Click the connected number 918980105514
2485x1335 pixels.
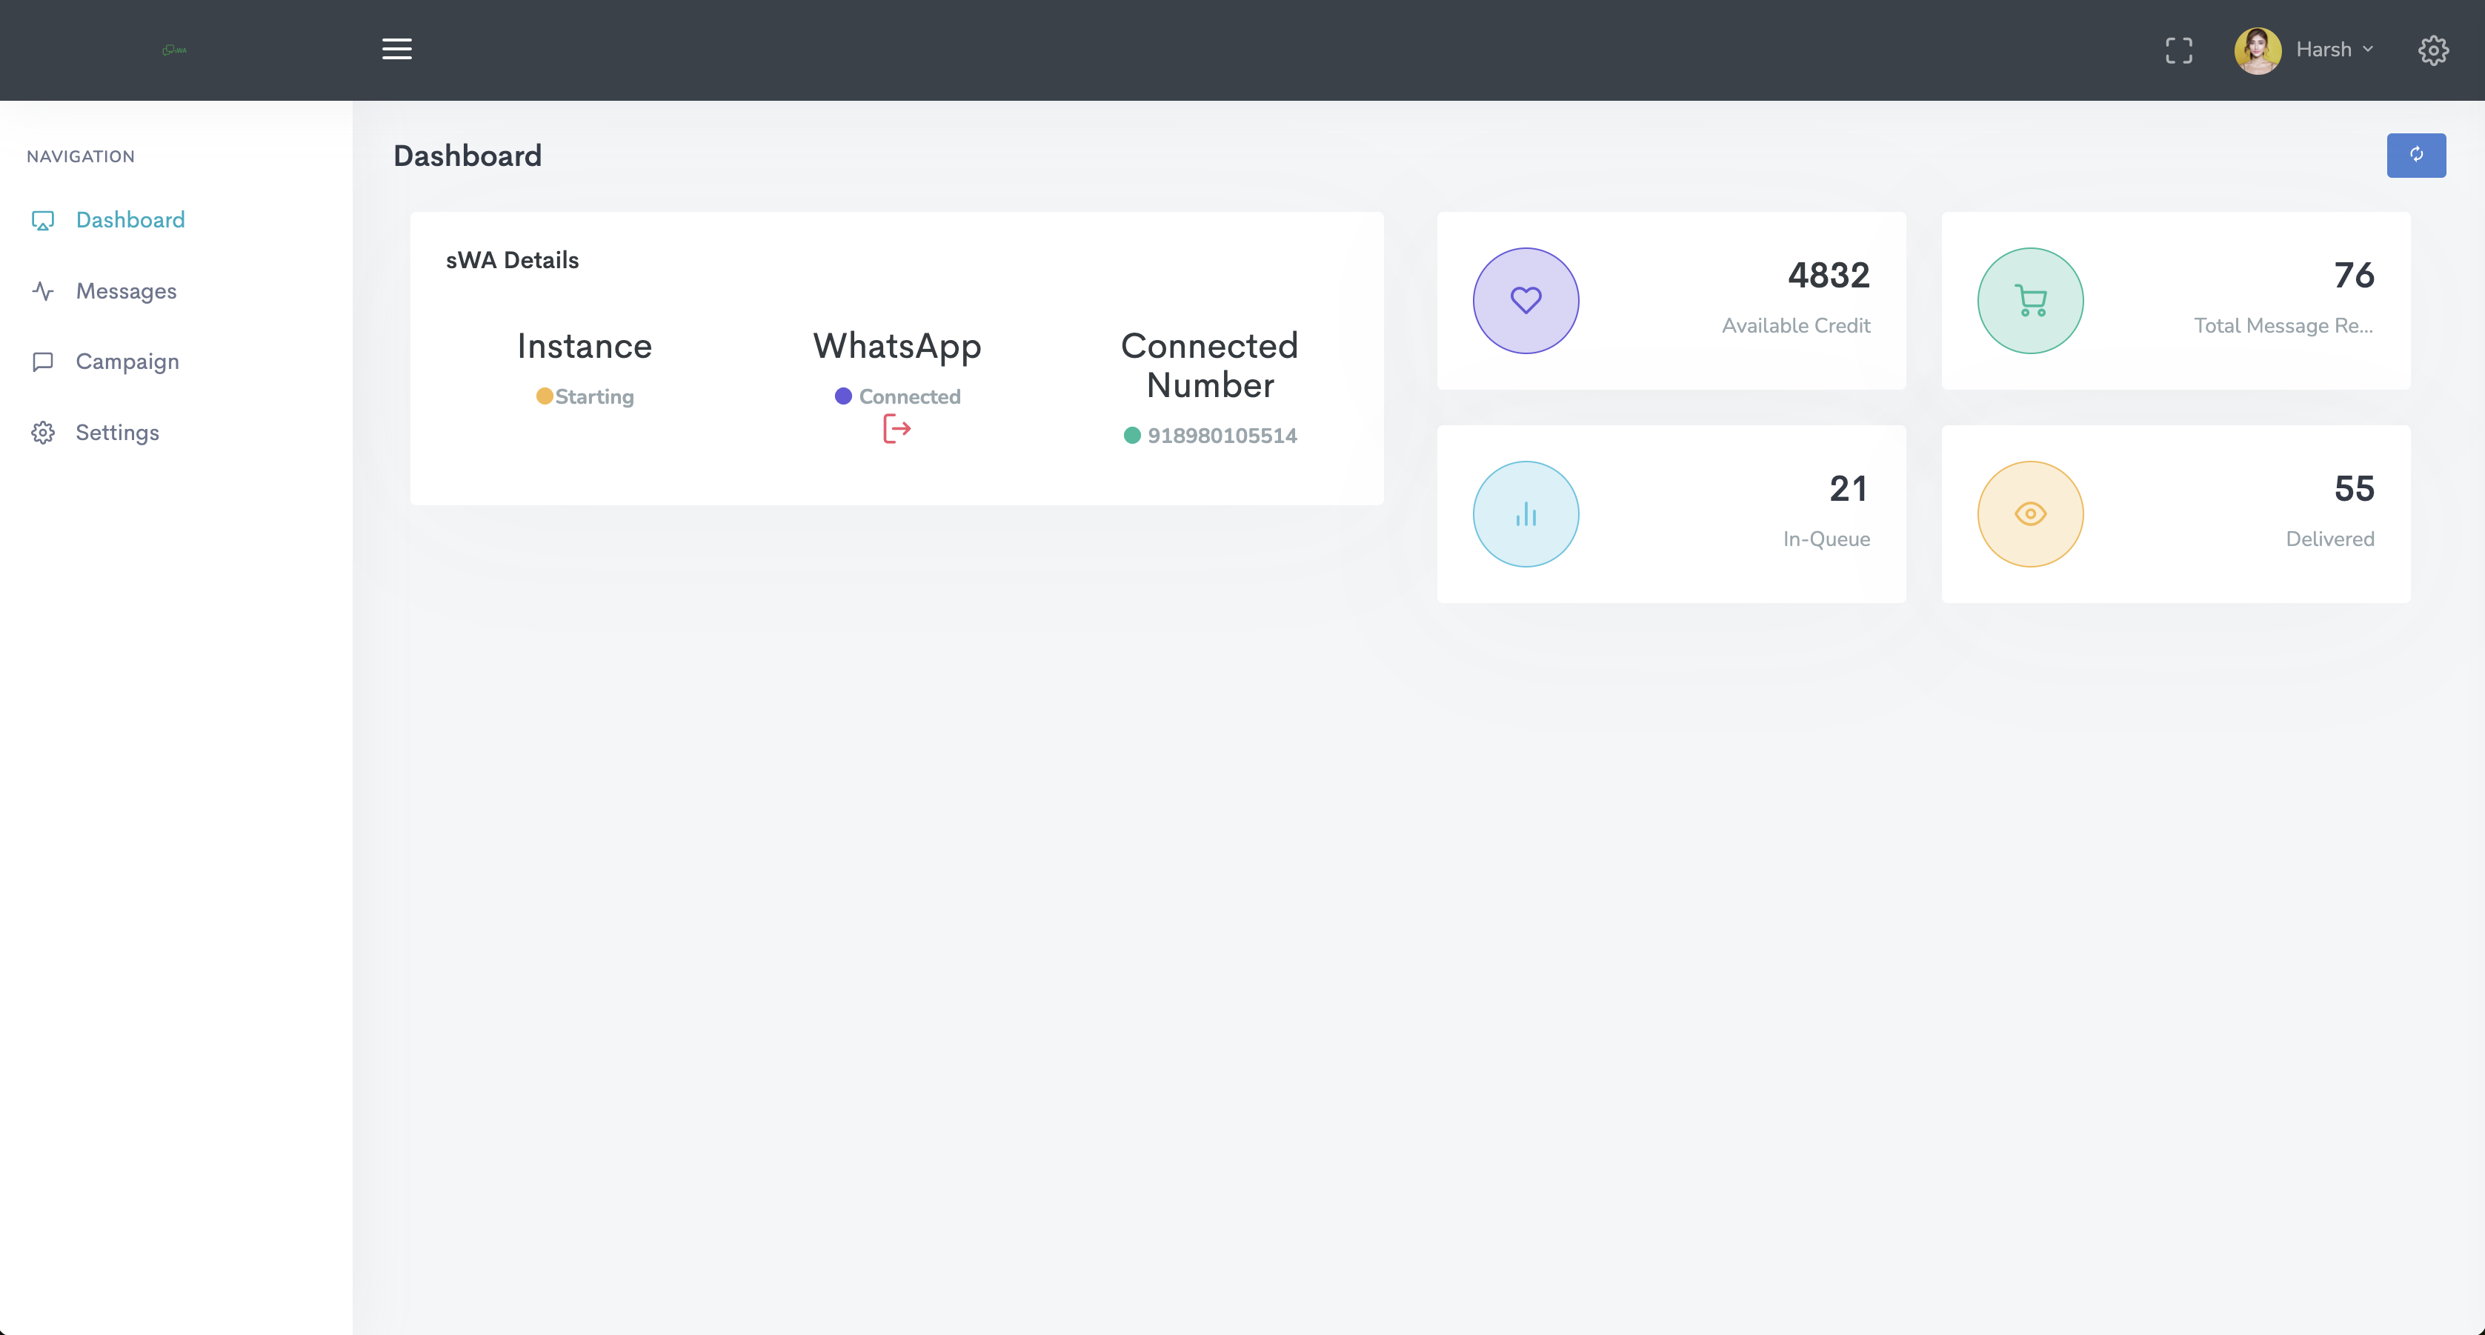[x=1221, y=436]
